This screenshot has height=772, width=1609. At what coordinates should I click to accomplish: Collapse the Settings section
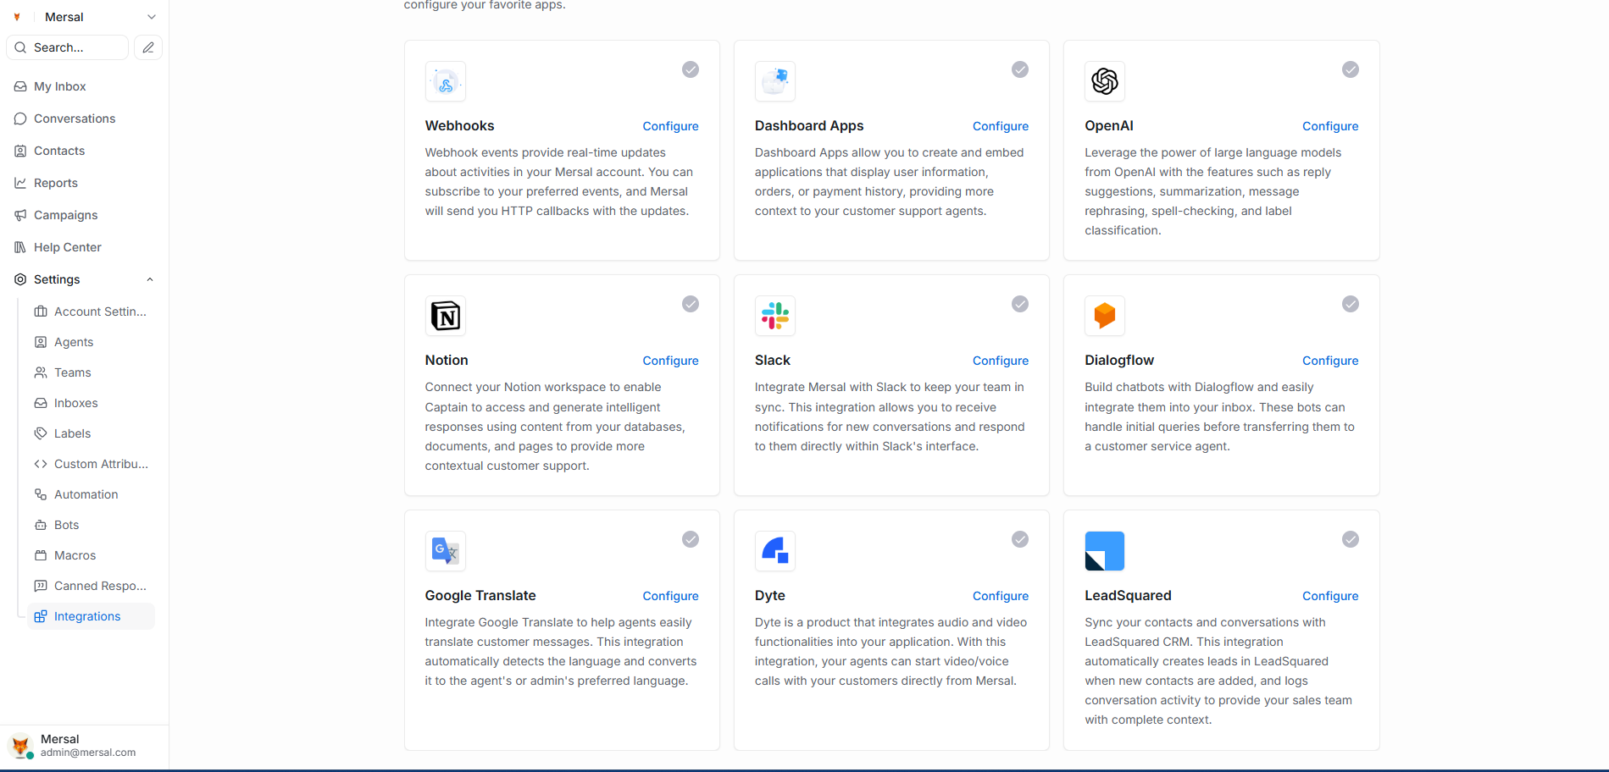[x=149, y=279]
